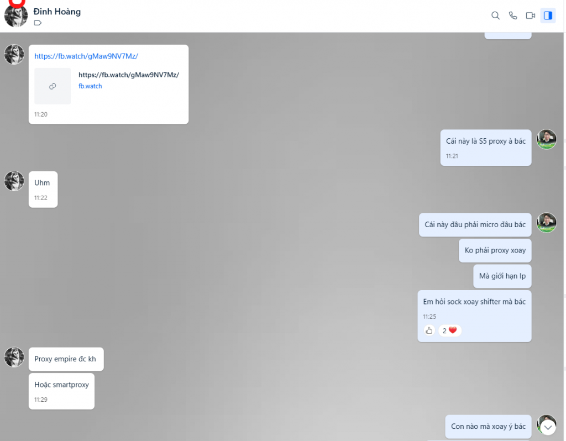Click the fb.watch domain link in preview

pos(90,86)
